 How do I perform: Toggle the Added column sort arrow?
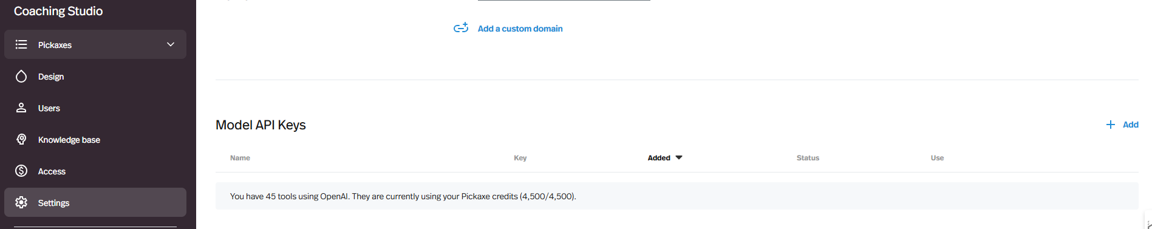(x=679, y=157)
